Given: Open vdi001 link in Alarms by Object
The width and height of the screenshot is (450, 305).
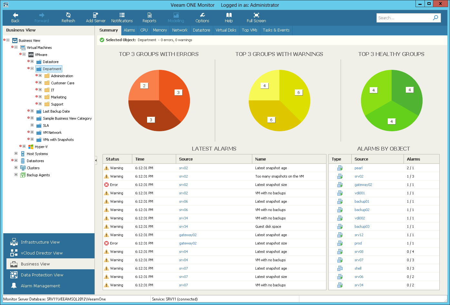Looking at the screenshot, I should tap(360, 193).
